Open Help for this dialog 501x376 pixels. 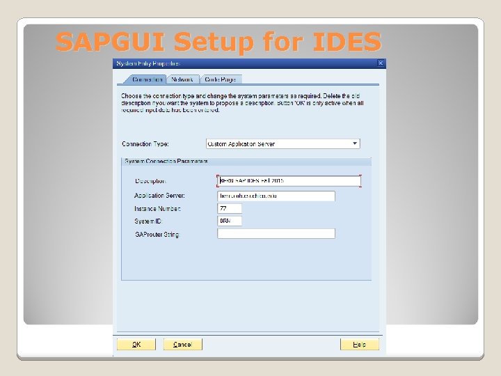tap(360, 345)
